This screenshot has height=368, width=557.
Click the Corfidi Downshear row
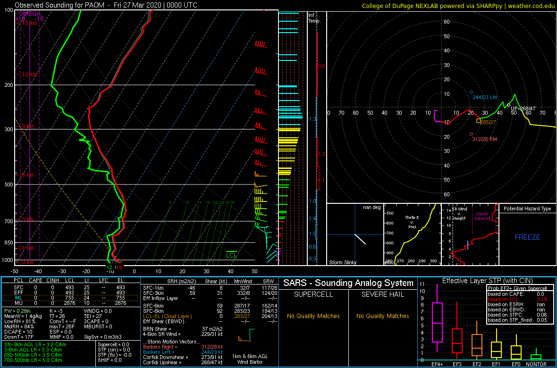[183, 357]
